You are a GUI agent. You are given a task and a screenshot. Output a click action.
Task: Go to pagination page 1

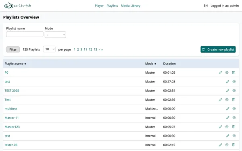coord(75,50)
